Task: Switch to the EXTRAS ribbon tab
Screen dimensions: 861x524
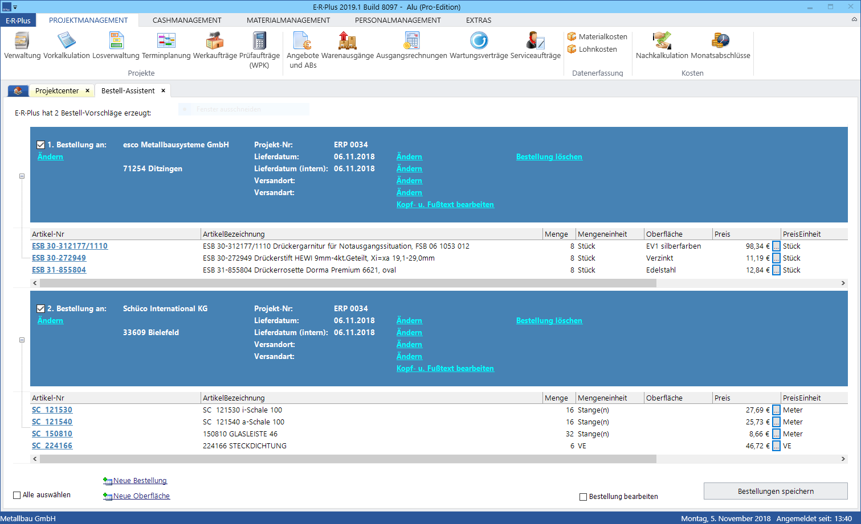Action: pos(479,20)
